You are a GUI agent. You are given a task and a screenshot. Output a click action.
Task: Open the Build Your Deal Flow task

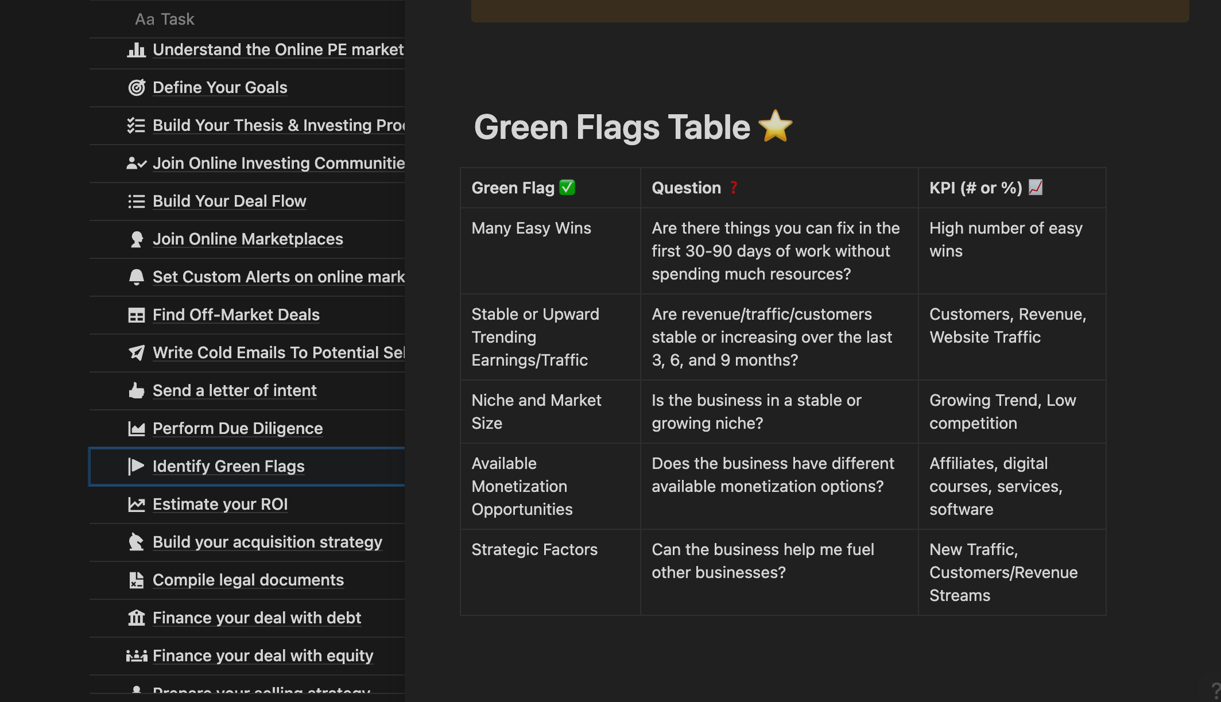[x=229, y=201]
